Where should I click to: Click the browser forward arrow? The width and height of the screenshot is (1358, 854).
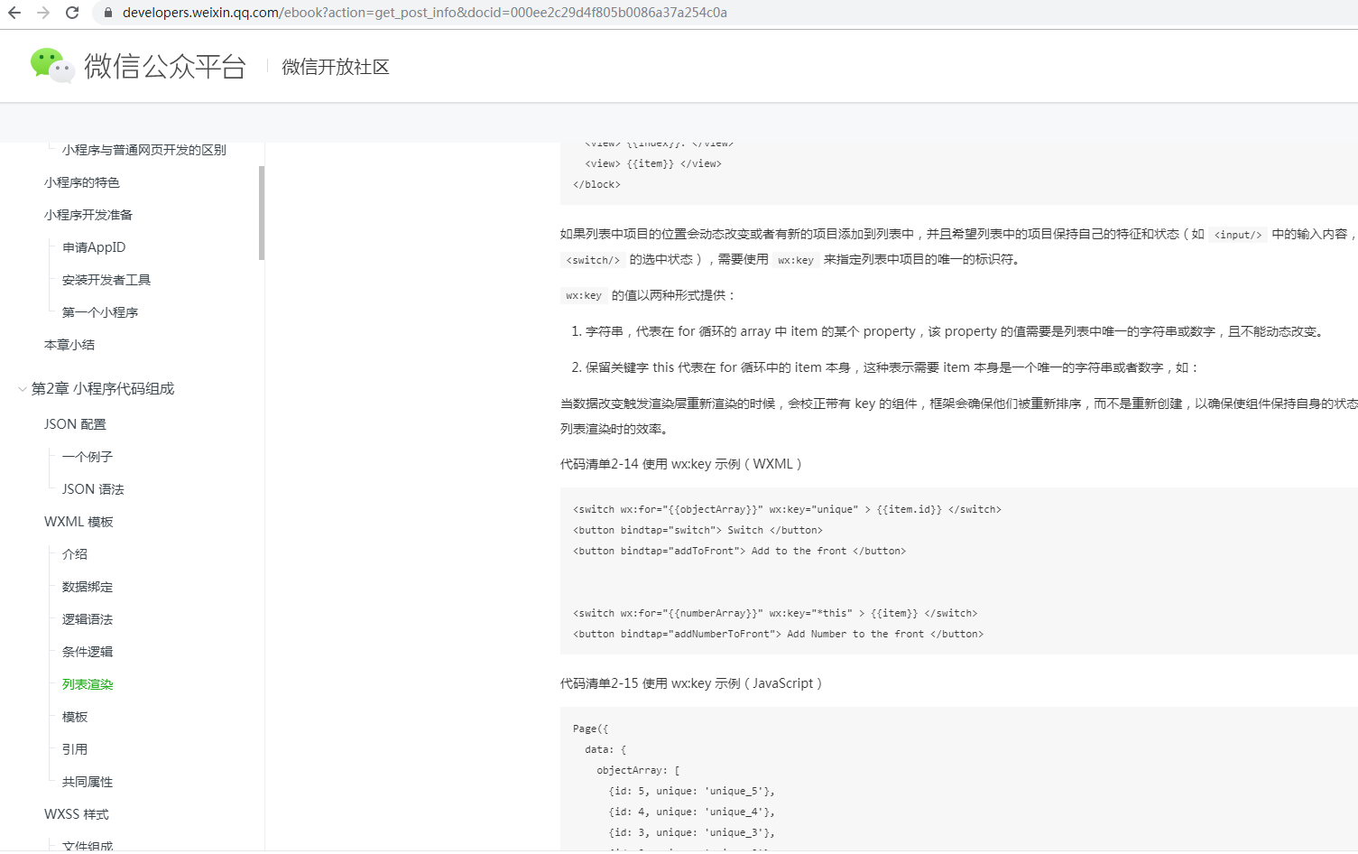point(43,14)
